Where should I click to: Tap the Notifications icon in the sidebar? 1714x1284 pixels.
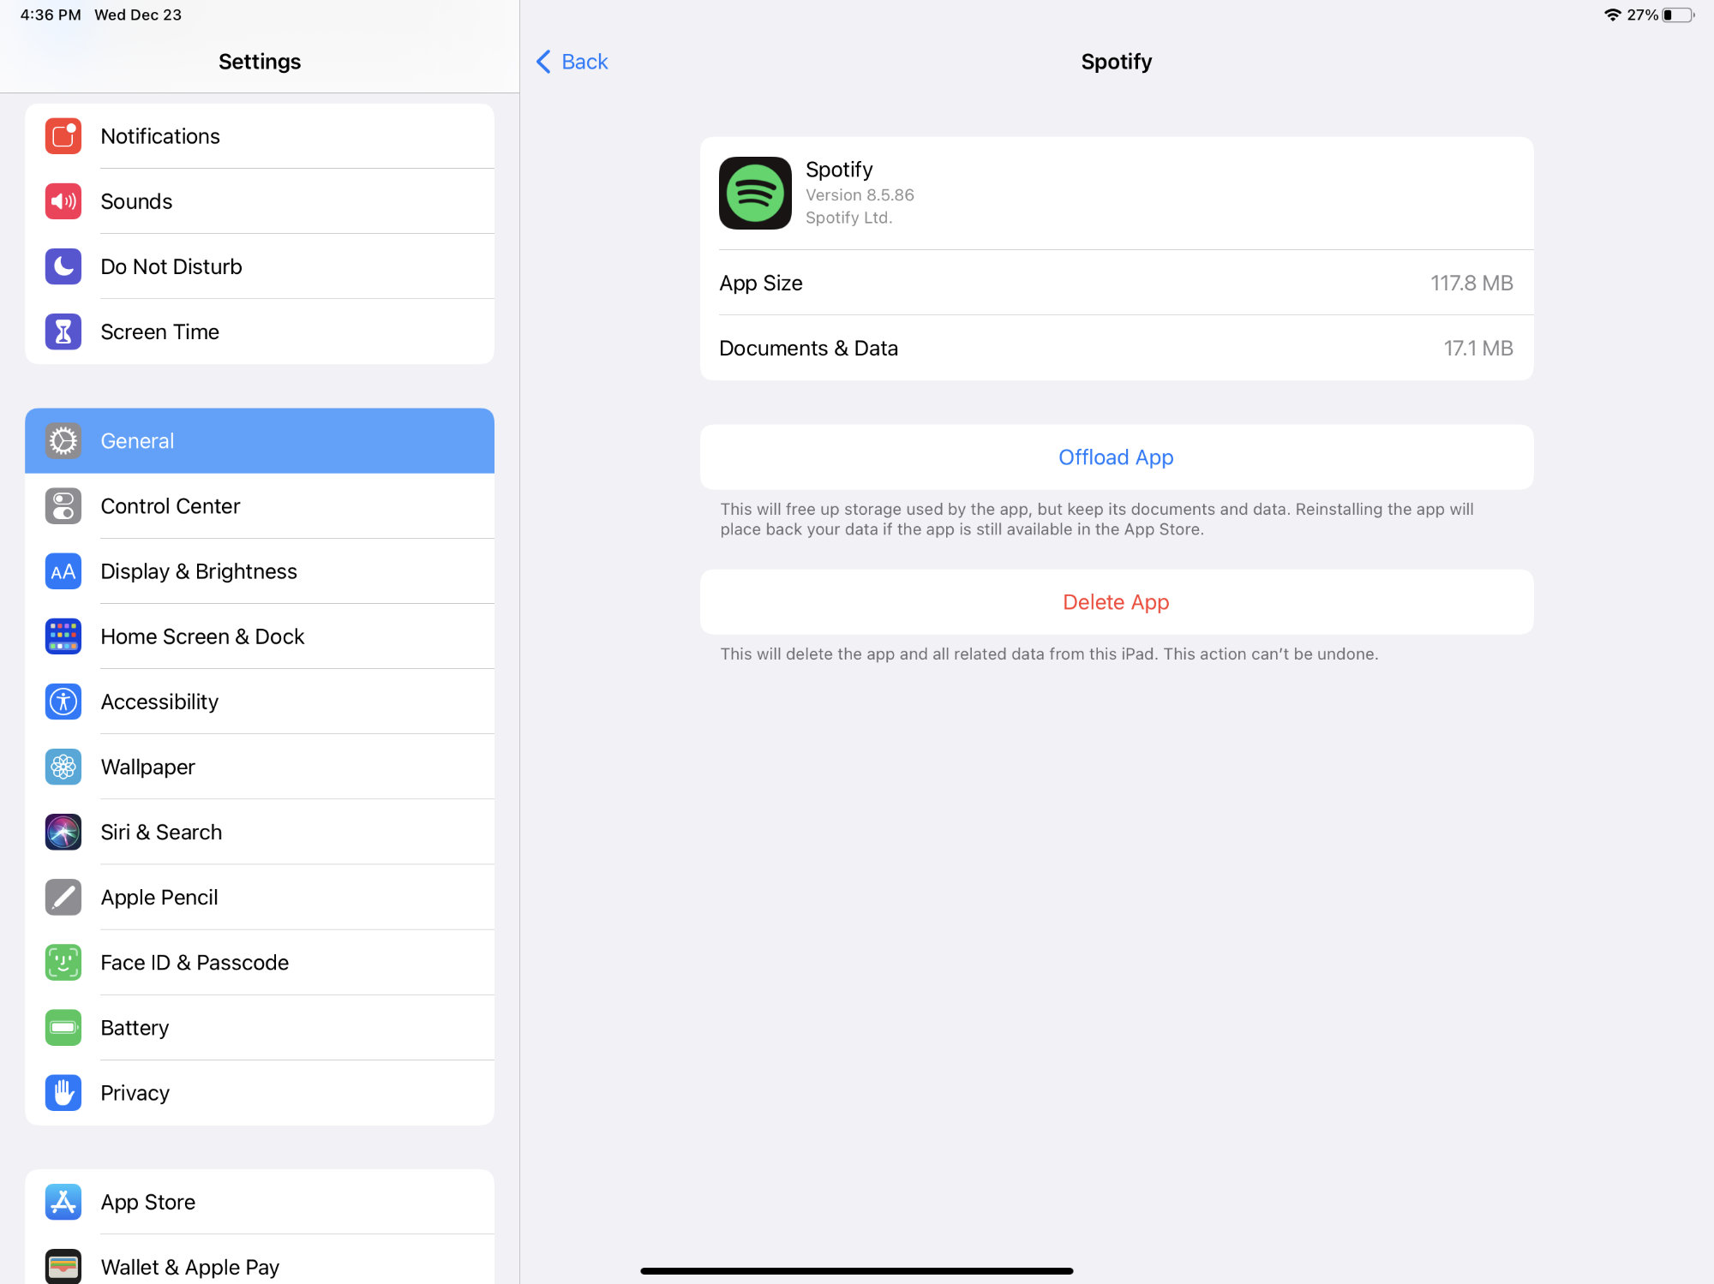click(63, 136)
